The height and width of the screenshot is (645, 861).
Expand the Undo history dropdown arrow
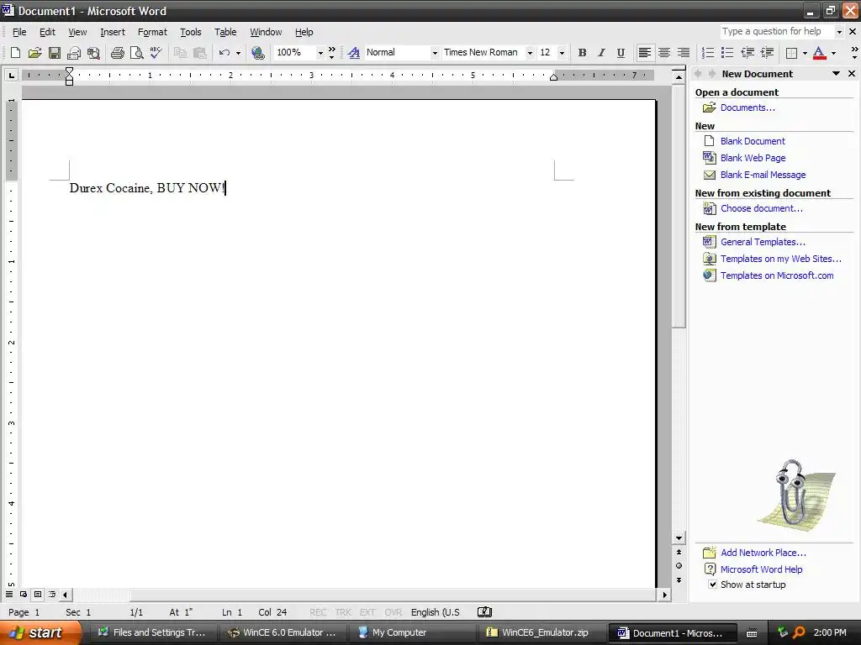pos(238,53)
